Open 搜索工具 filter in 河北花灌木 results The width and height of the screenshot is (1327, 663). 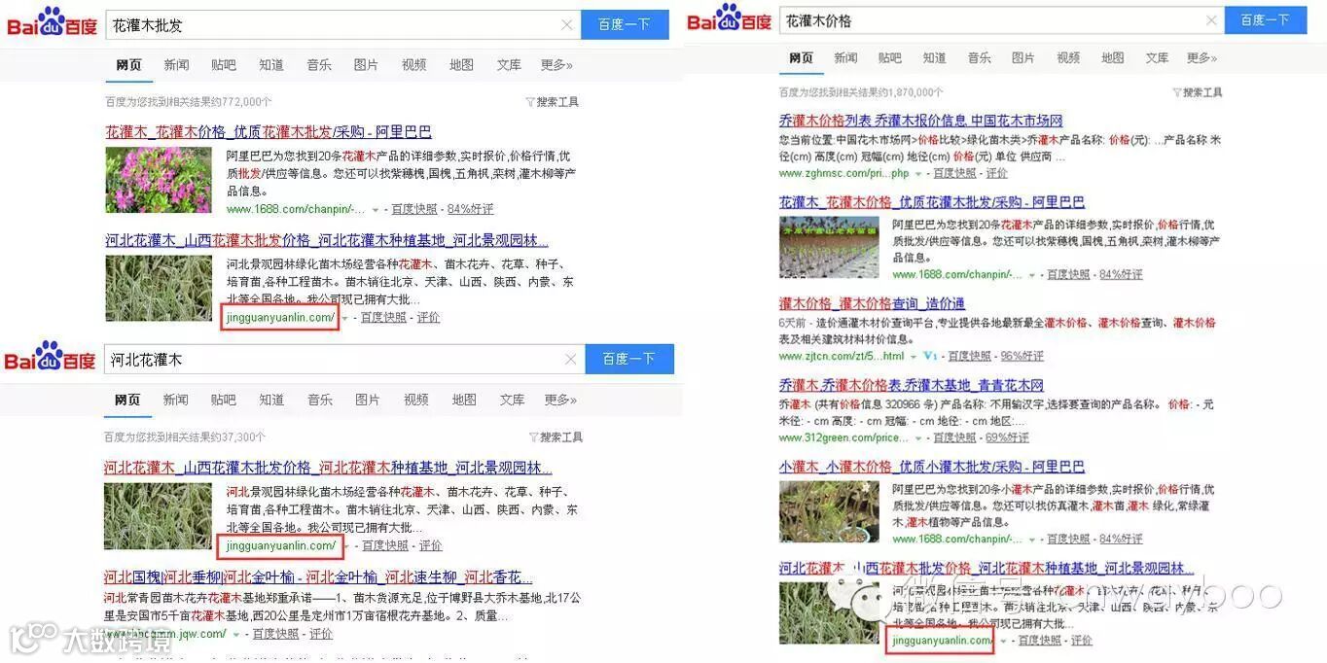coord(556,437)
